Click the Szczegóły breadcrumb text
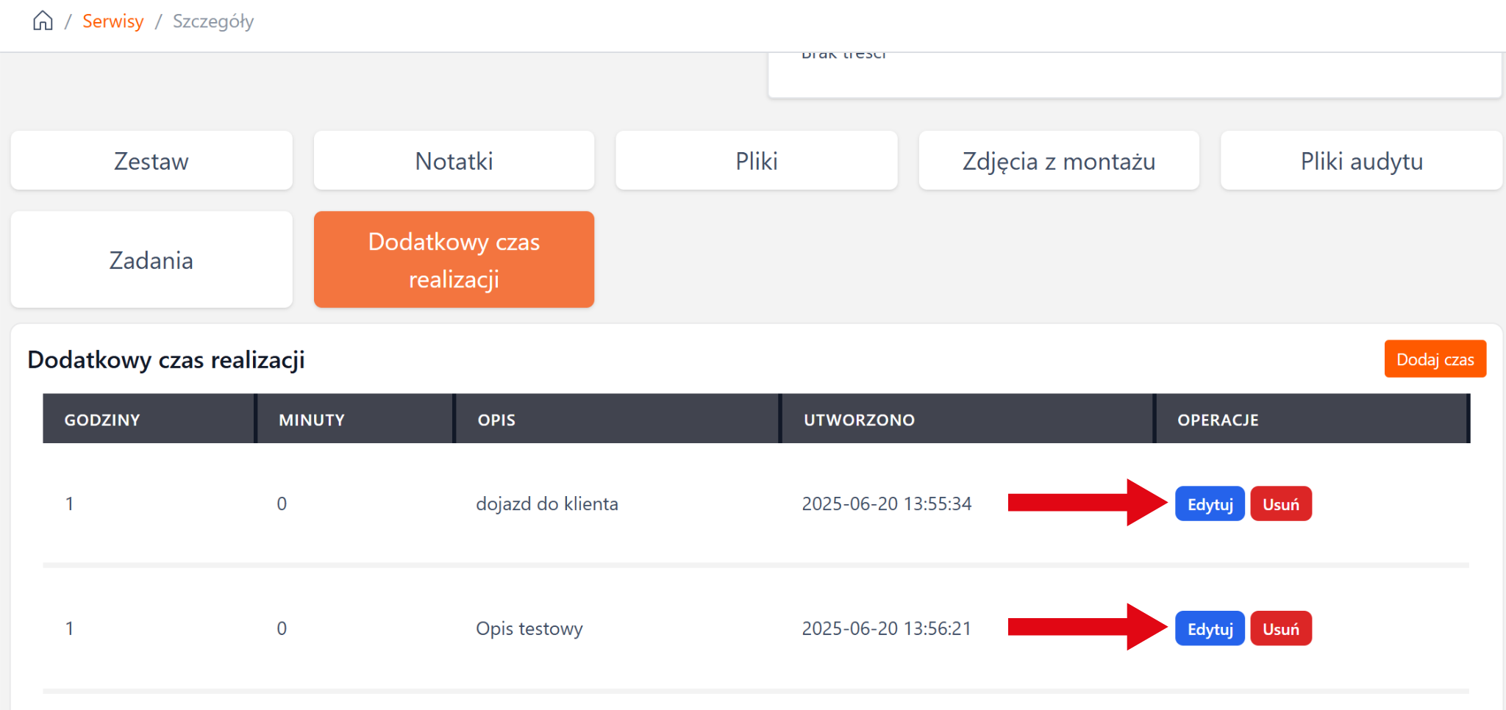This screenshot has height=710, width=1506. 213,21
